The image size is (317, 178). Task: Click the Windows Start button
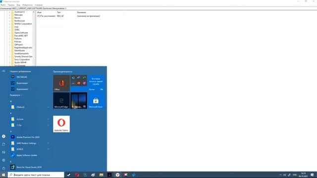click(x=3, y=175)
